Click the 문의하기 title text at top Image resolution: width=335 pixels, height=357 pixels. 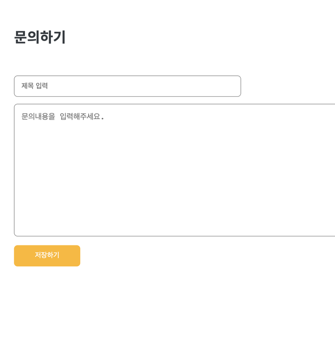click(x=40, y=37)
